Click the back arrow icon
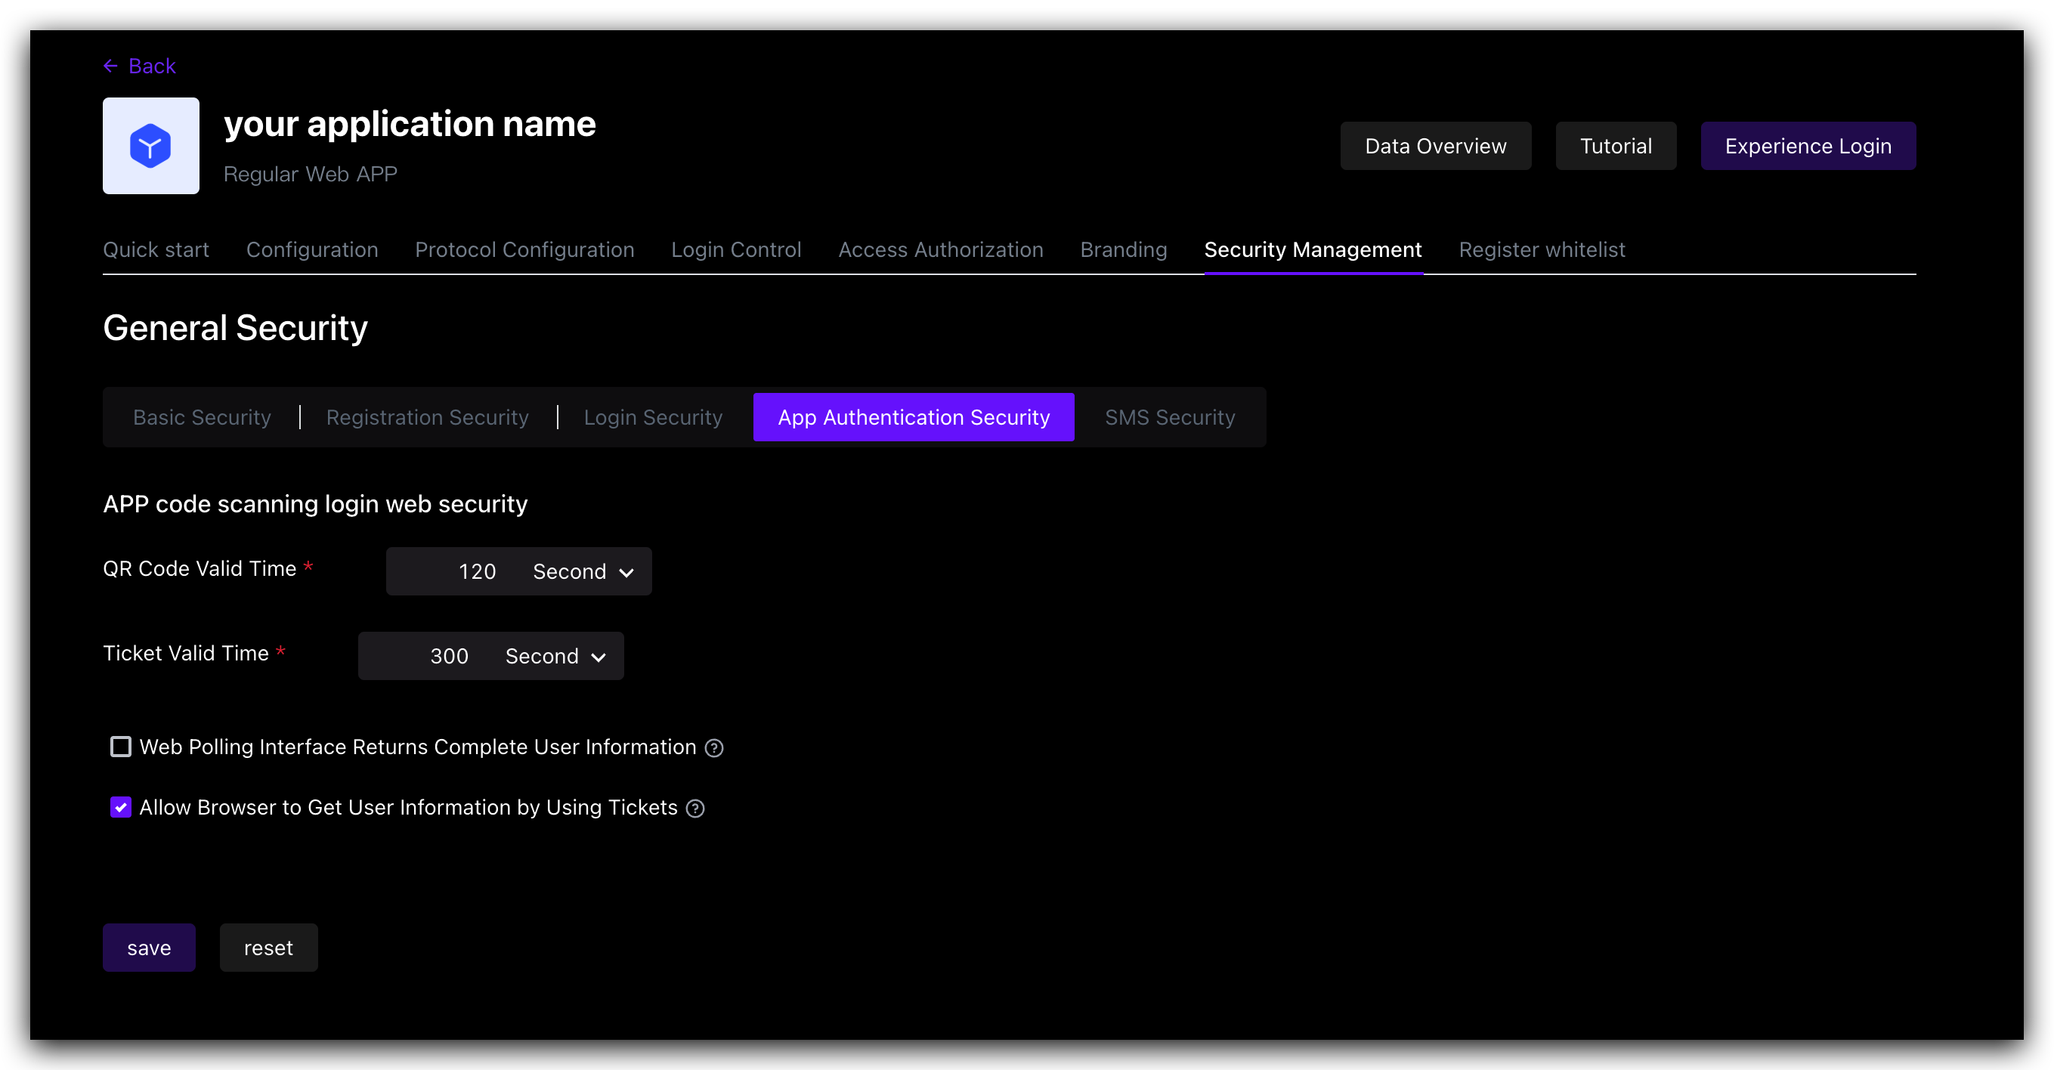Viewport: 2054px width, 1070px height. (x=111, y=66)
